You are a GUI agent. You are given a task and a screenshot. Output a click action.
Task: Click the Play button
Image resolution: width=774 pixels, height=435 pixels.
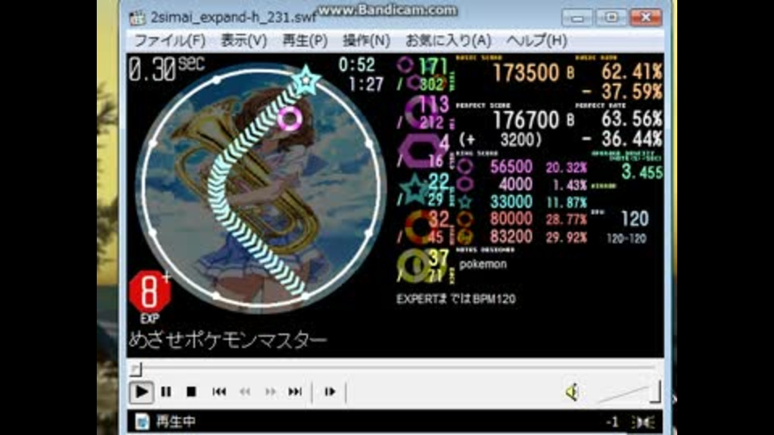click(x=141, y=392)
